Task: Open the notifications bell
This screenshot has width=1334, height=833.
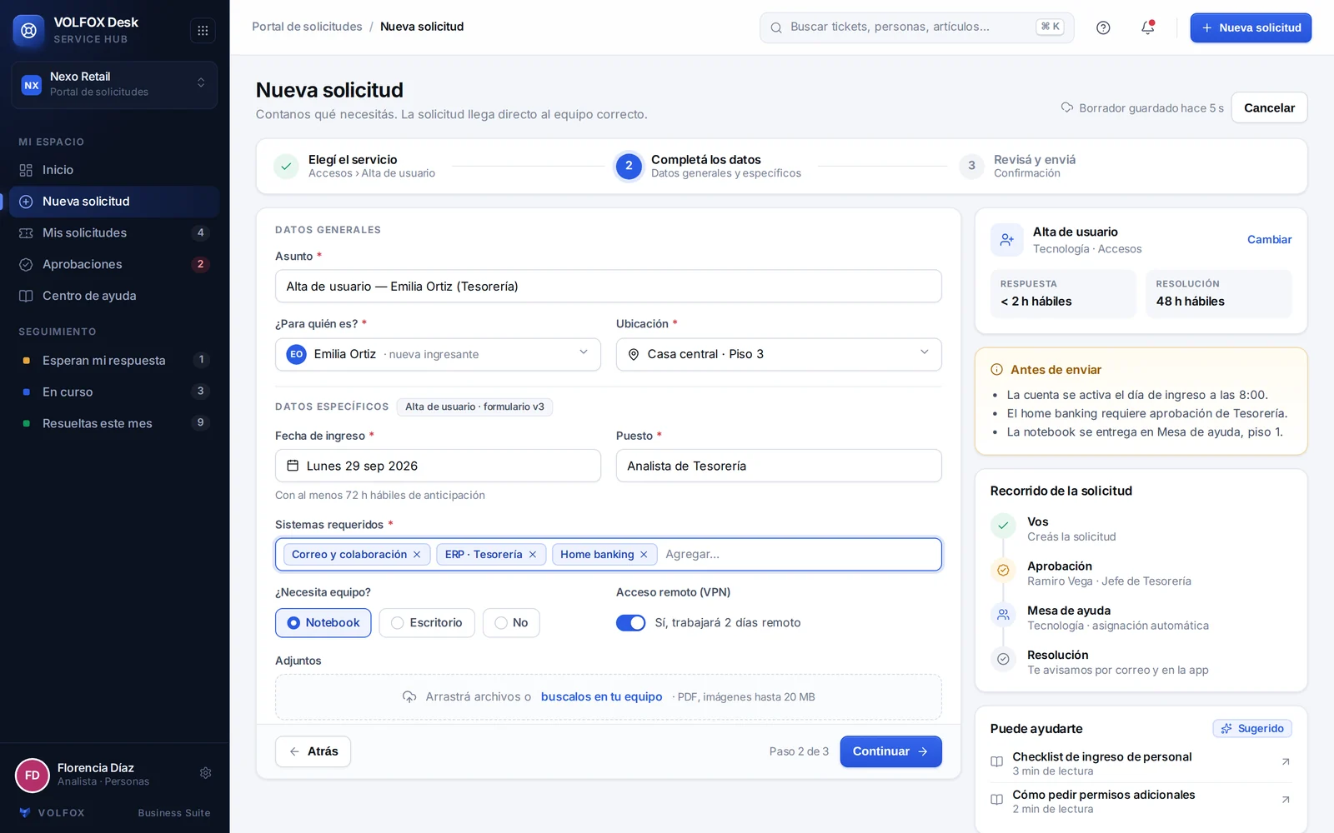Action: click(x=1147, y=27)
